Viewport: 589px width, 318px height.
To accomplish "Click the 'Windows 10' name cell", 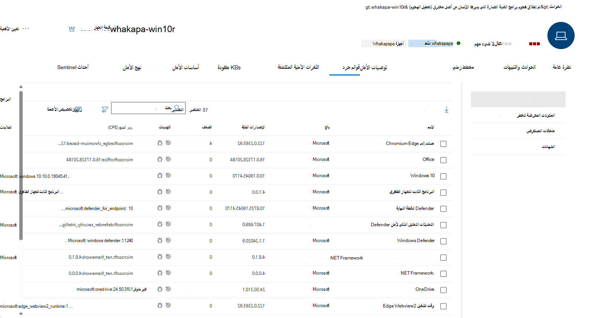I will tap(423, 176).
